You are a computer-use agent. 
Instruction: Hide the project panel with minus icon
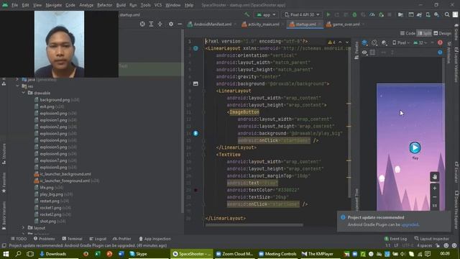(180, 24)
